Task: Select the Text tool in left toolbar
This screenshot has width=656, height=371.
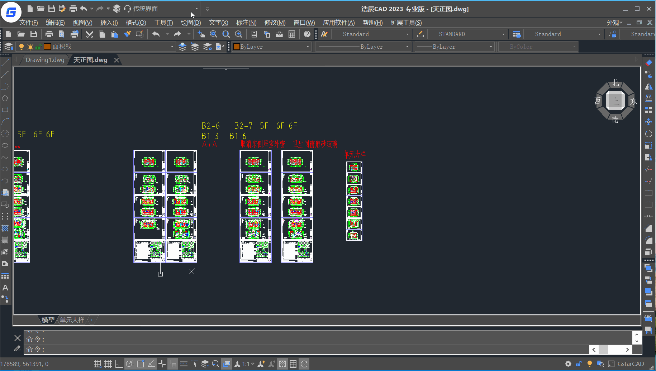Action: click(5, 288)
